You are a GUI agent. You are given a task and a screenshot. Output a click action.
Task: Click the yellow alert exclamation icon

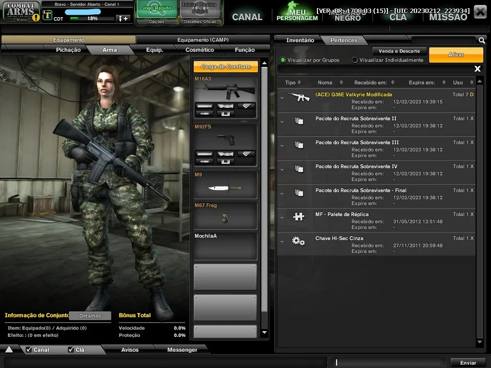[36, 18]
